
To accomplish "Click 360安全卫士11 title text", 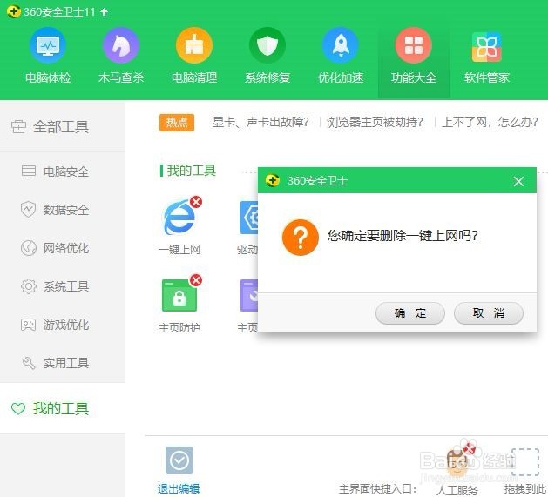I will coord(59,12).
